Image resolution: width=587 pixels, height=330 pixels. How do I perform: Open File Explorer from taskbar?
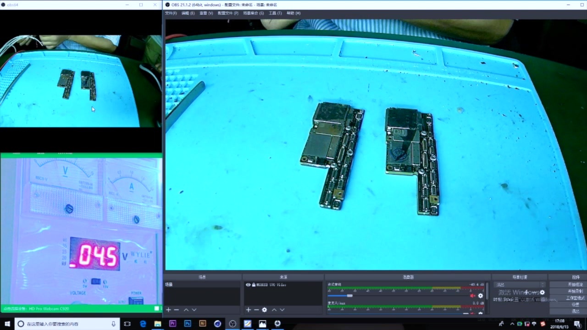tap(157, 324)
